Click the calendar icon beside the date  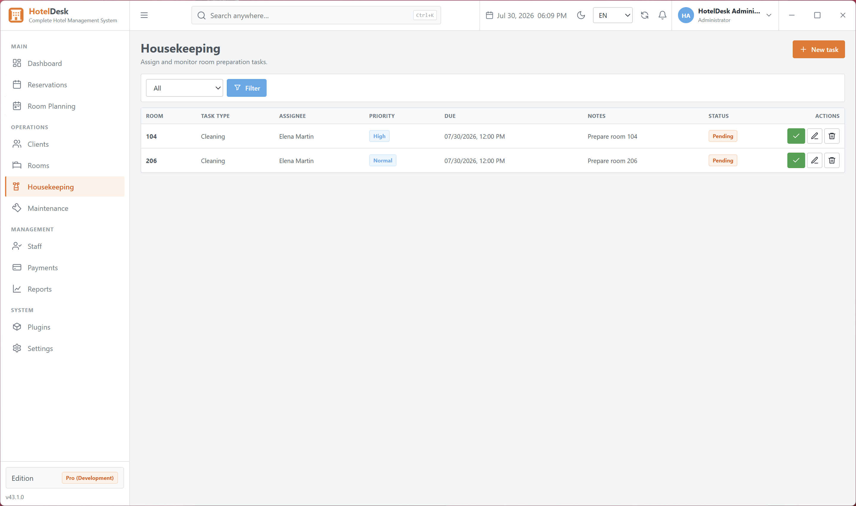489,15
